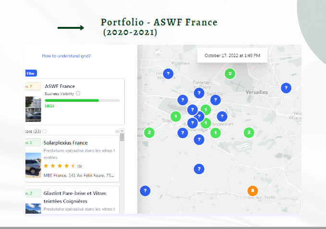Click the blue Film tag button

tap(31, 73)
